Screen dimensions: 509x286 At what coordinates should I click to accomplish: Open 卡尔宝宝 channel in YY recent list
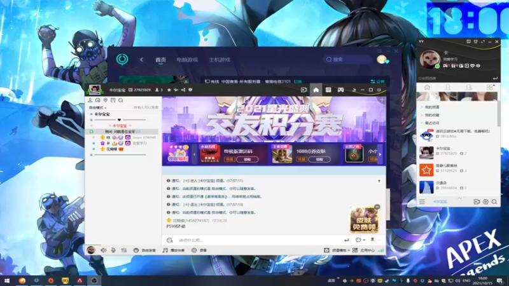click(458, 153)
